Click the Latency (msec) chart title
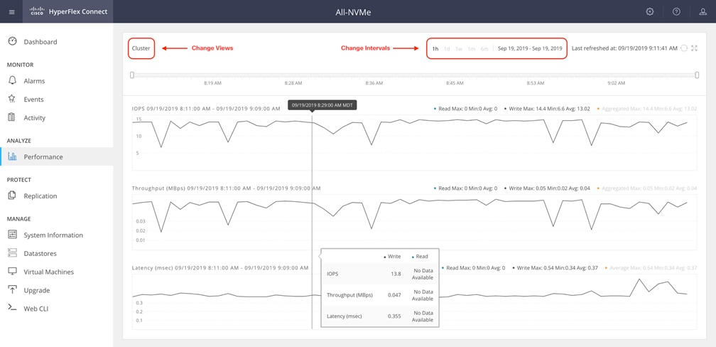Viewport: 716px width, 347px height. 220,267
